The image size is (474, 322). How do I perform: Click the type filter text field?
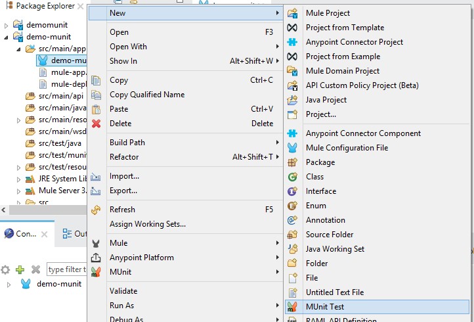[67, 269]
